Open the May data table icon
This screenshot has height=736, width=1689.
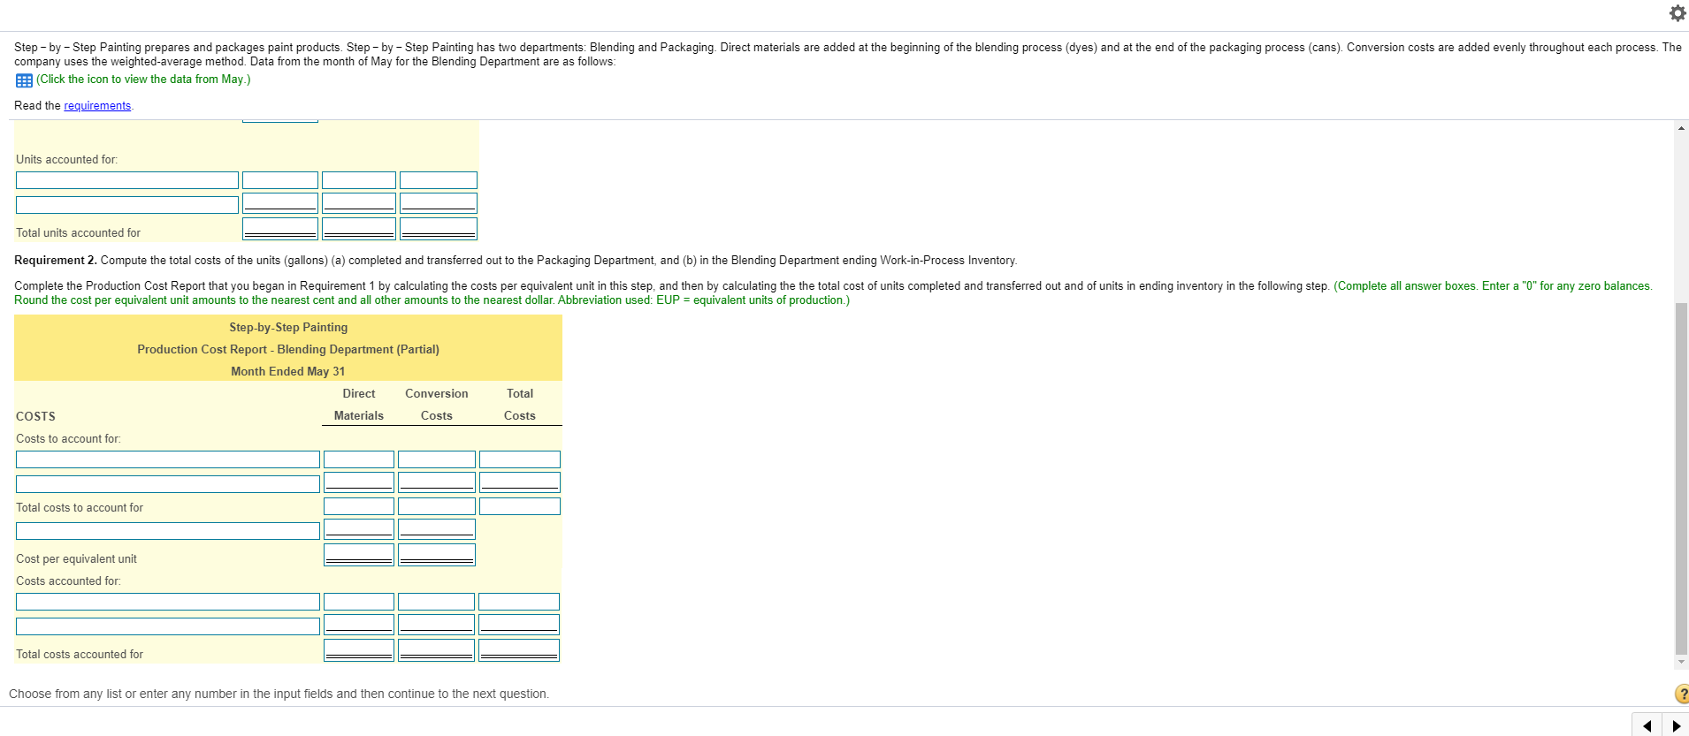24,80
